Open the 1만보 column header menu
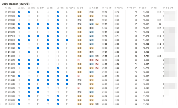The width and height of the screenshot is (178, 108). click(61, 8)
